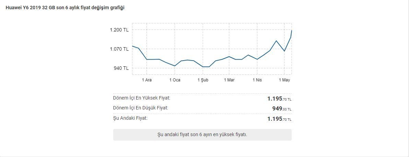Click the 949,00 TL lowest price value
This screenshot has width=409, height=157.
coord(282,109)
